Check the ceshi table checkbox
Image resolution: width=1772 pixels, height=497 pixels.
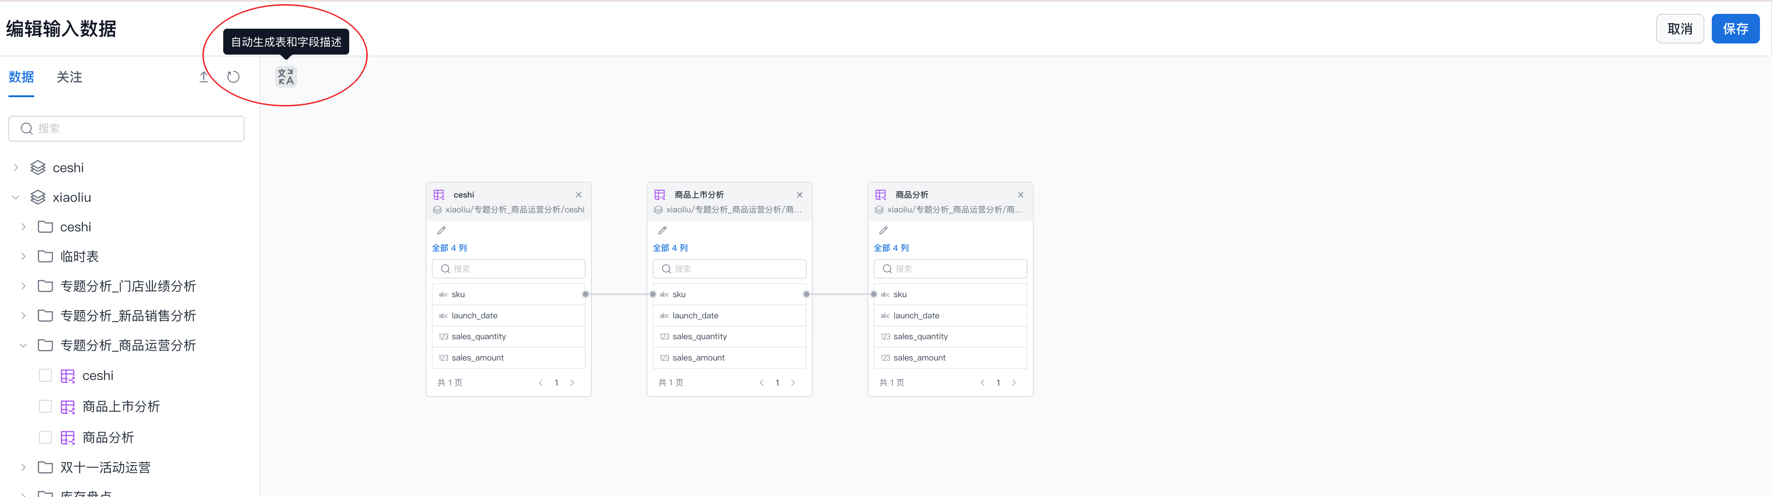pos(45,375)
